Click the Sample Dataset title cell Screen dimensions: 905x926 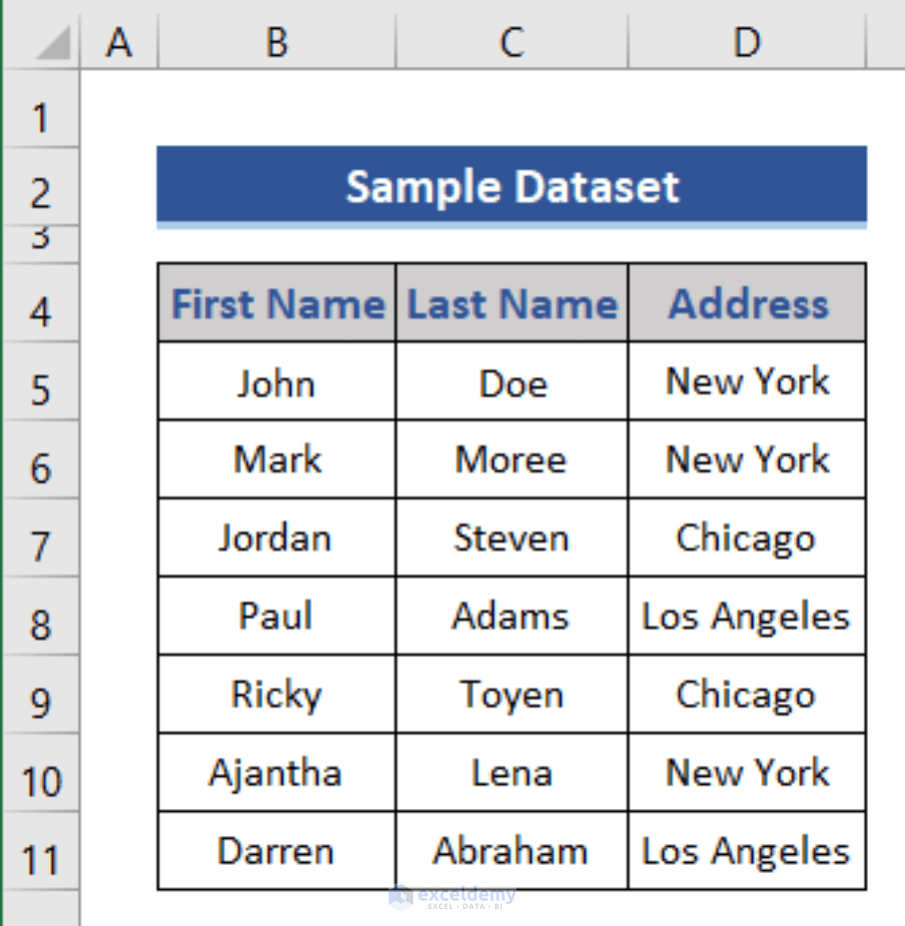513,186
